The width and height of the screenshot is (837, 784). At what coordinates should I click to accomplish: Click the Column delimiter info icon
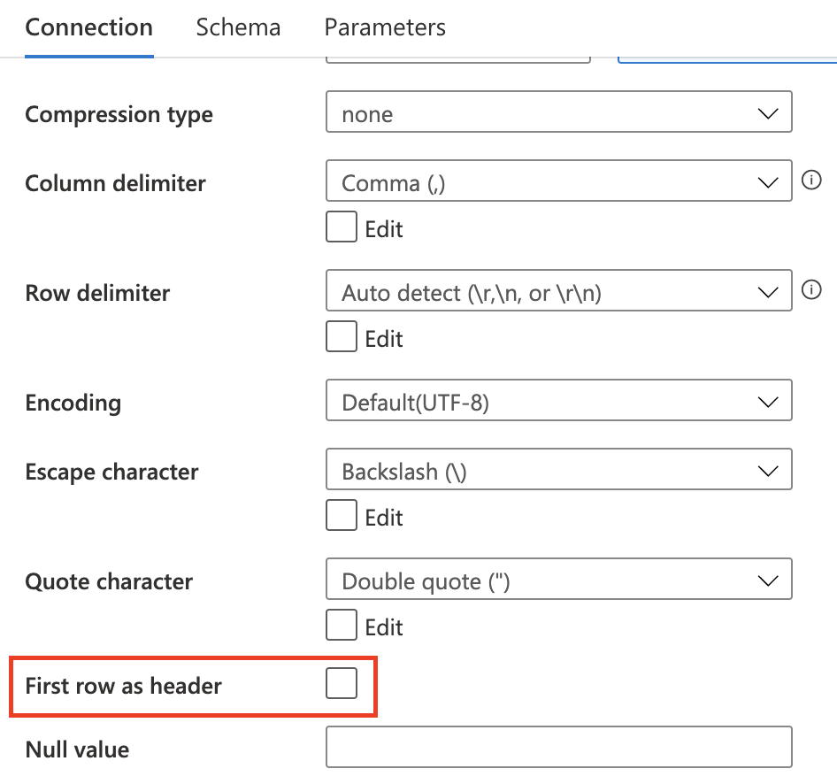pyautogui.click(x=811, y=181)
